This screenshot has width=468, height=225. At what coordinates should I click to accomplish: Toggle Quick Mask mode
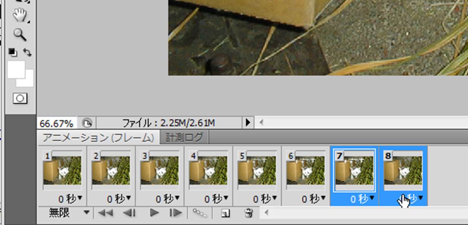[20, 98]
